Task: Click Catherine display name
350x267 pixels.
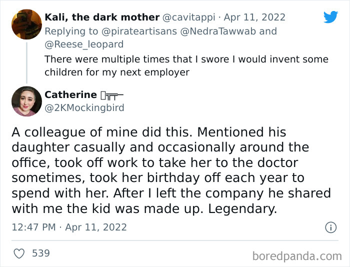Action: pos(70,94)
